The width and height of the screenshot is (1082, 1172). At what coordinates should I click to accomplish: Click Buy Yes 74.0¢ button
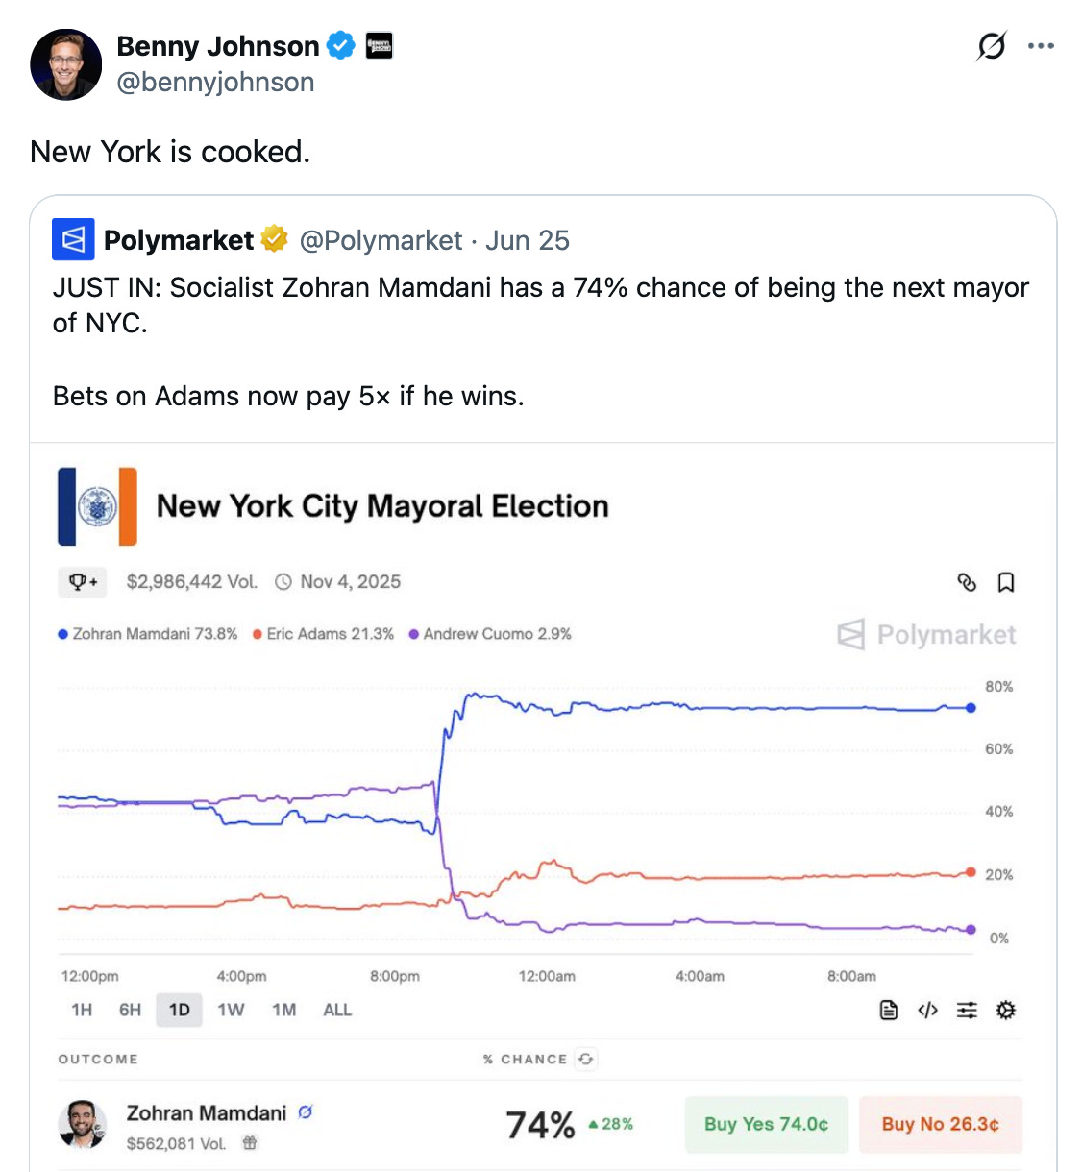click(x=767, y=1124)
